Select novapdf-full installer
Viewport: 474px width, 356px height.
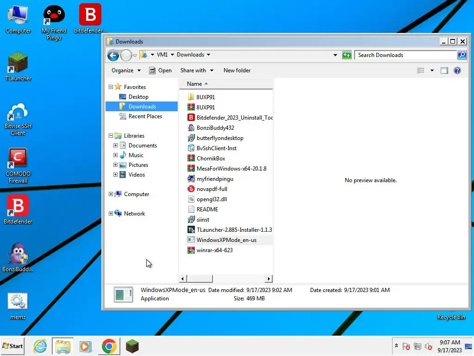click(x=207, y=189)
